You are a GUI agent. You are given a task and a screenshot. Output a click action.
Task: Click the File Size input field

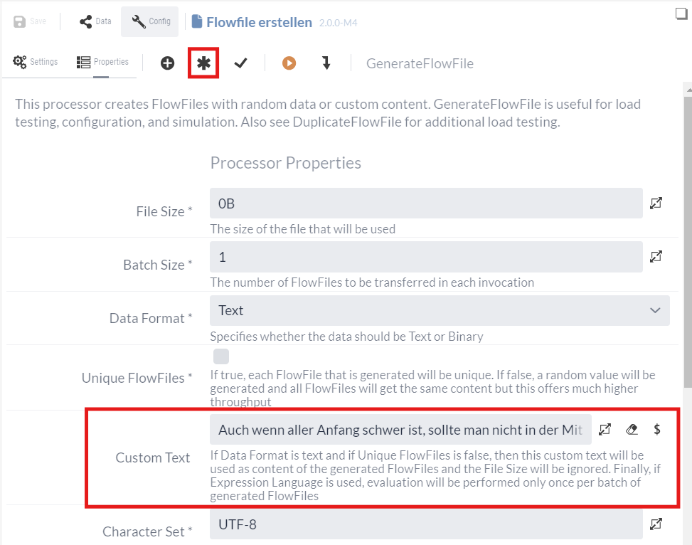tap(426, 203)
